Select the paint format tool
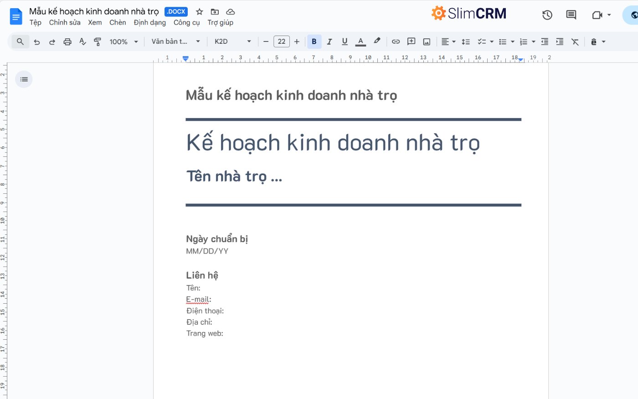This screenshot has width=638, height=399. 98,41
